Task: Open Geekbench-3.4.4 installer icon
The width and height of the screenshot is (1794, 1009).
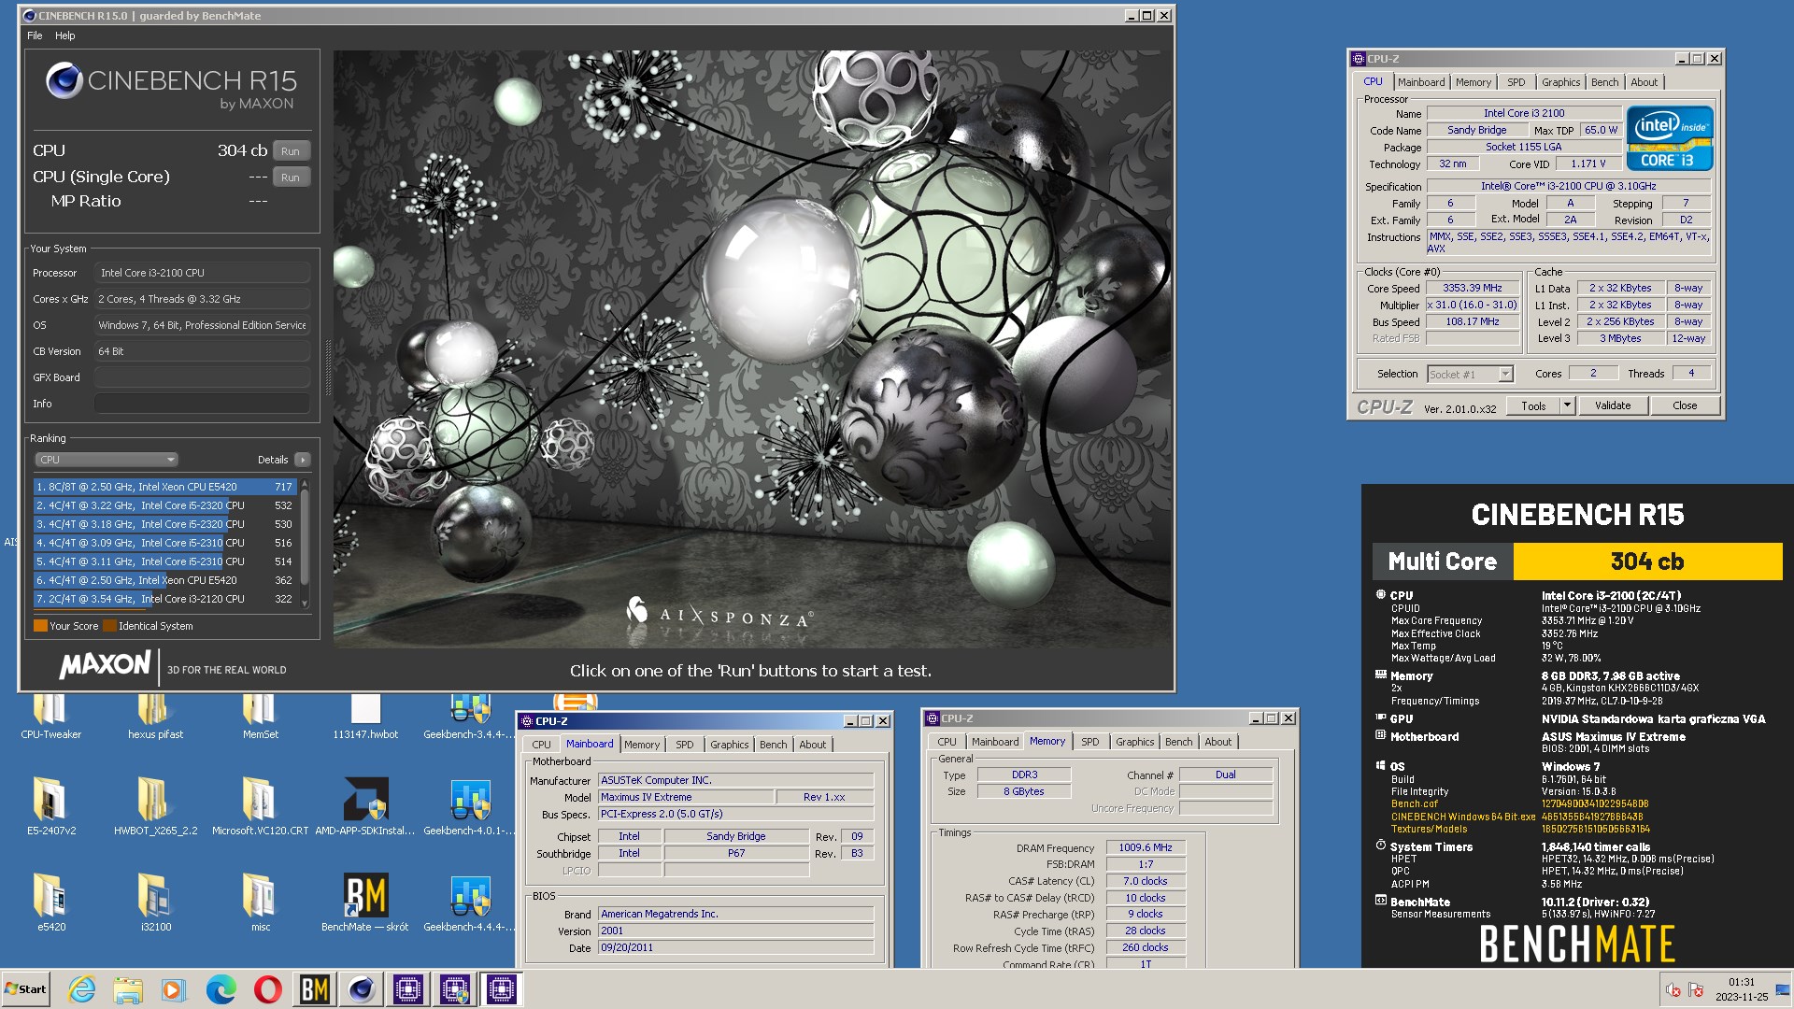Action: 470,716
